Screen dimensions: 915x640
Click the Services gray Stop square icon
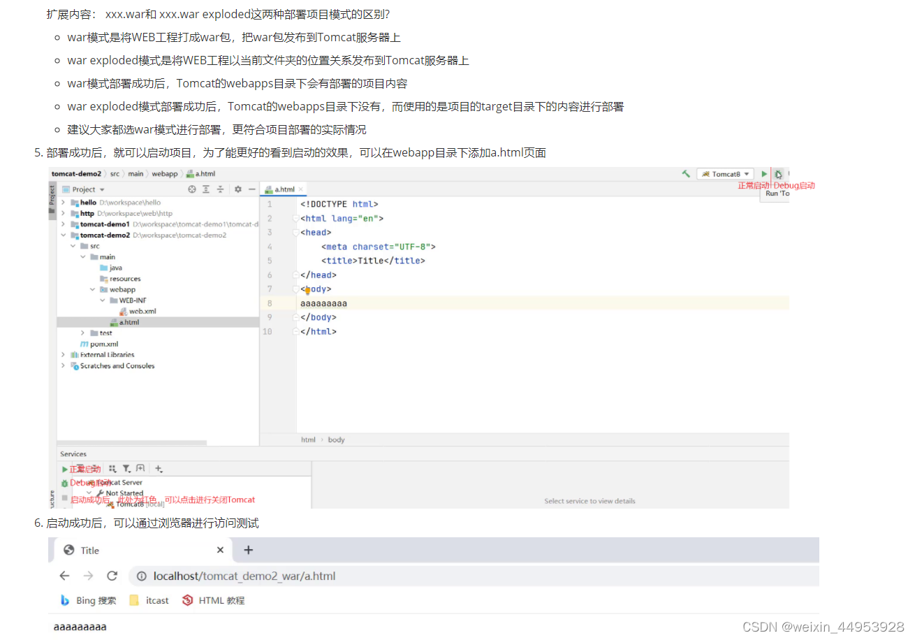pyautogui.click(x=65, y=497)
